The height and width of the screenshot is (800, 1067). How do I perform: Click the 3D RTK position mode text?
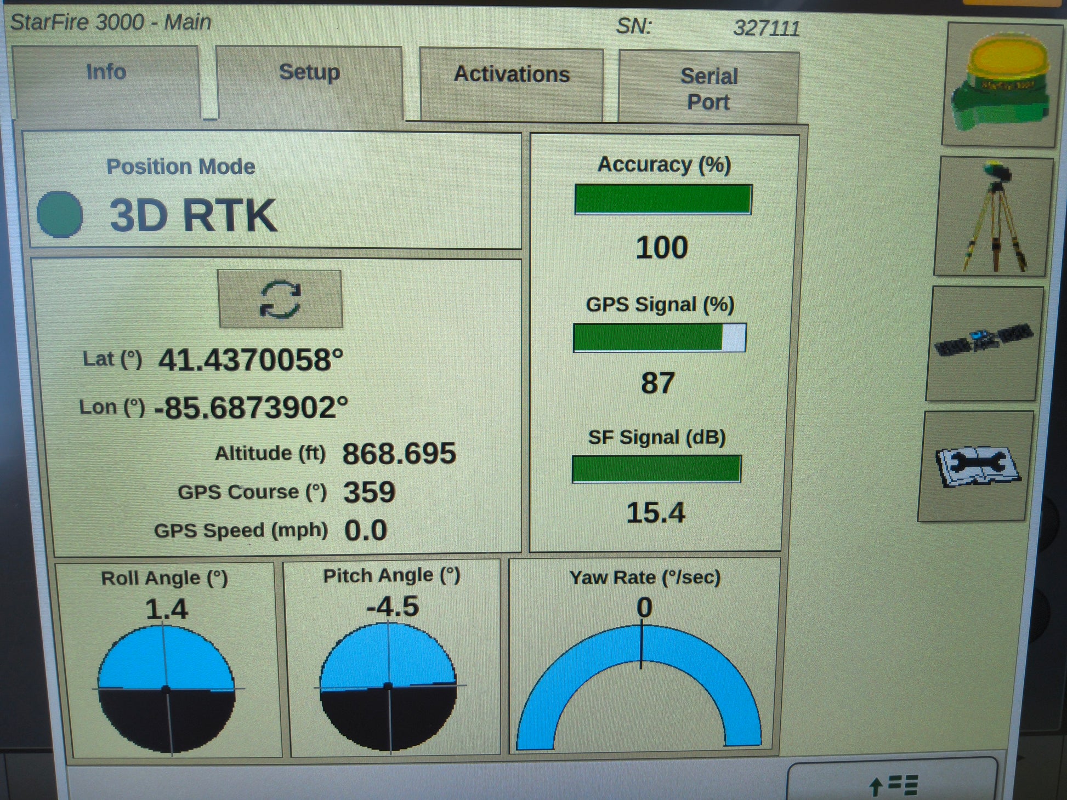point(193,215)
